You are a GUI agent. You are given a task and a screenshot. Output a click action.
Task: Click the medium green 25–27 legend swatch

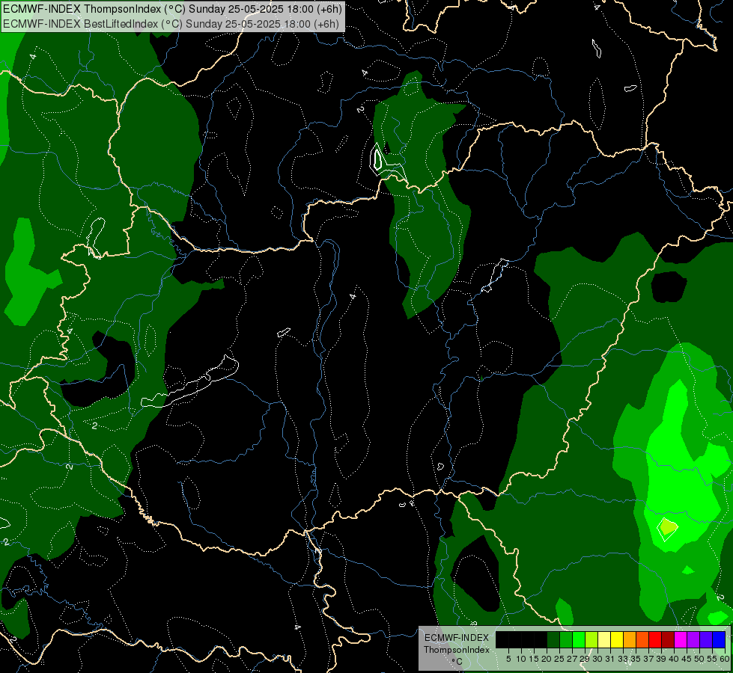[x=566, y=639]
